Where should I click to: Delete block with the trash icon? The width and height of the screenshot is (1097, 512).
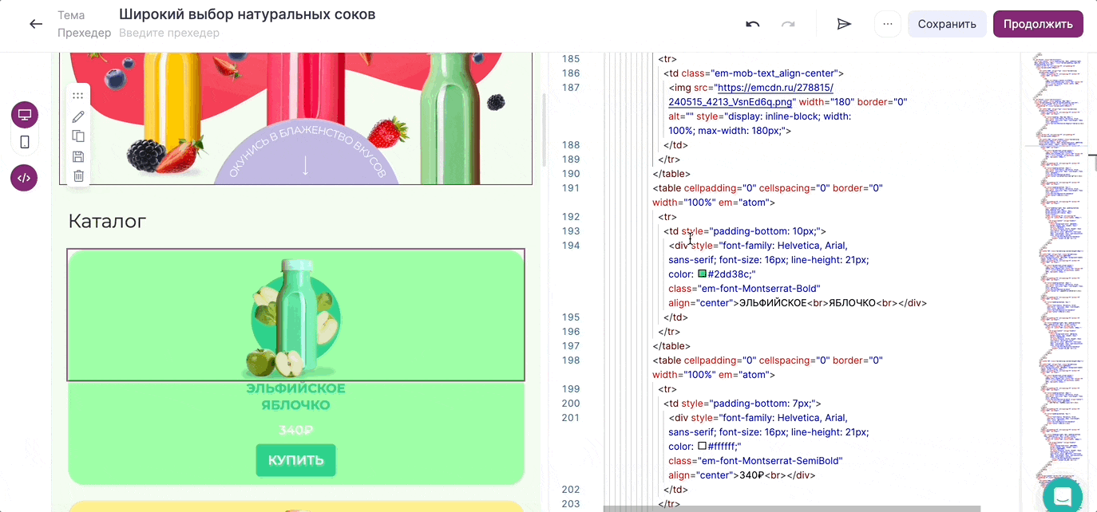[x=78, y=176]
